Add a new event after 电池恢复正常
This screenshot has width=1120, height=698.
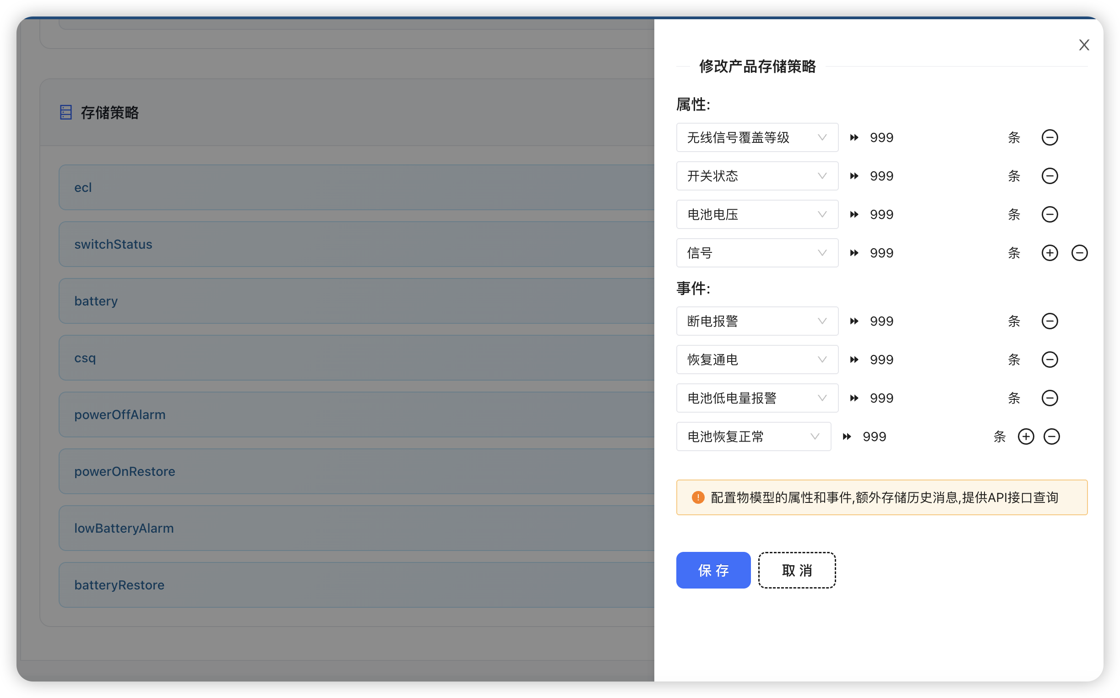click(1026, 436)
